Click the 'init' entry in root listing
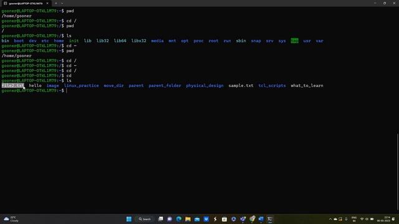399x224 pixels. (x=74, y=41)
